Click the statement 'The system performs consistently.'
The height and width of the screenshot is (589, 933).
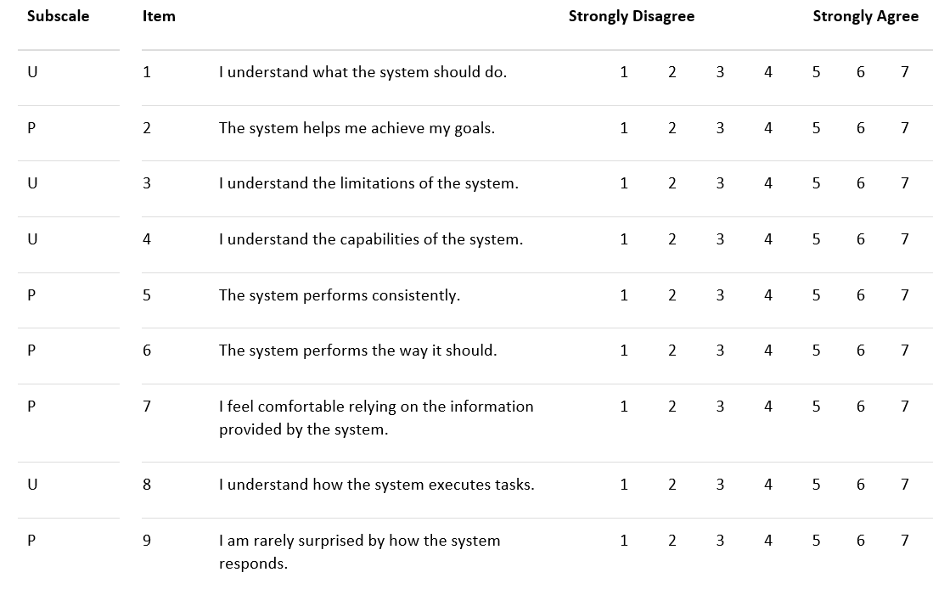339,295
